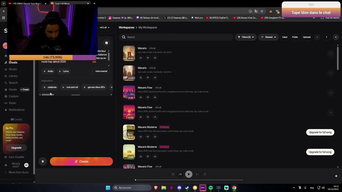This screenshot has height=192, width=342.
Task: Skip to next track in player
Action: pos(197,174)
